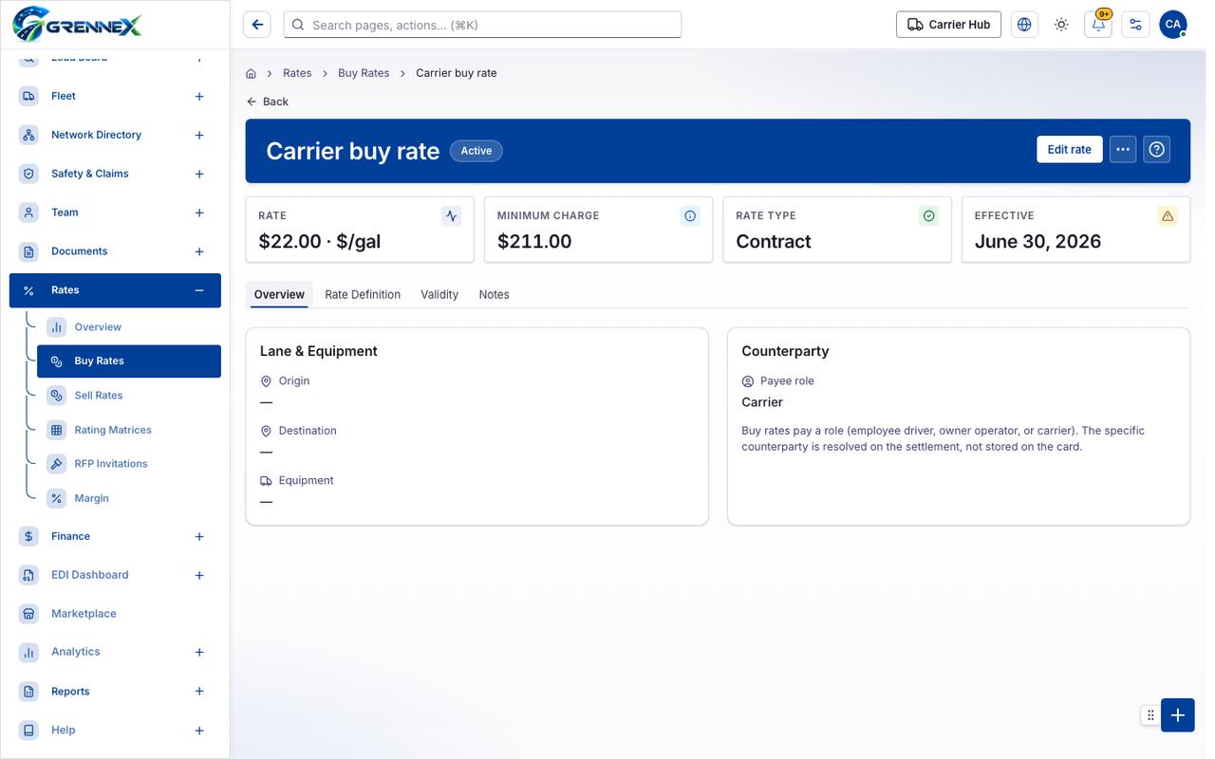1215x759 pixels.
Task: Expand the EDI Dashboard section
Action: (199, 575)
